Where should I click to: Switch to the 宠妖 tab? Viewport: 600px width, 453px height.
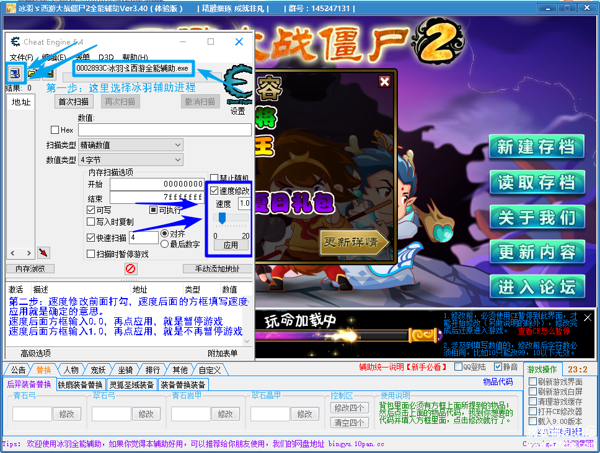point(98,370)
